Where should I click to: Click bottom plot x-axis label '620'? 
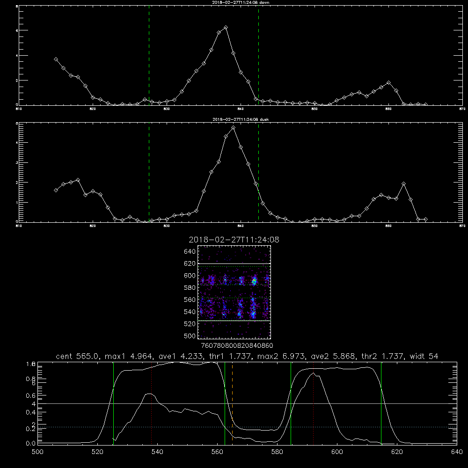[397, 452]
